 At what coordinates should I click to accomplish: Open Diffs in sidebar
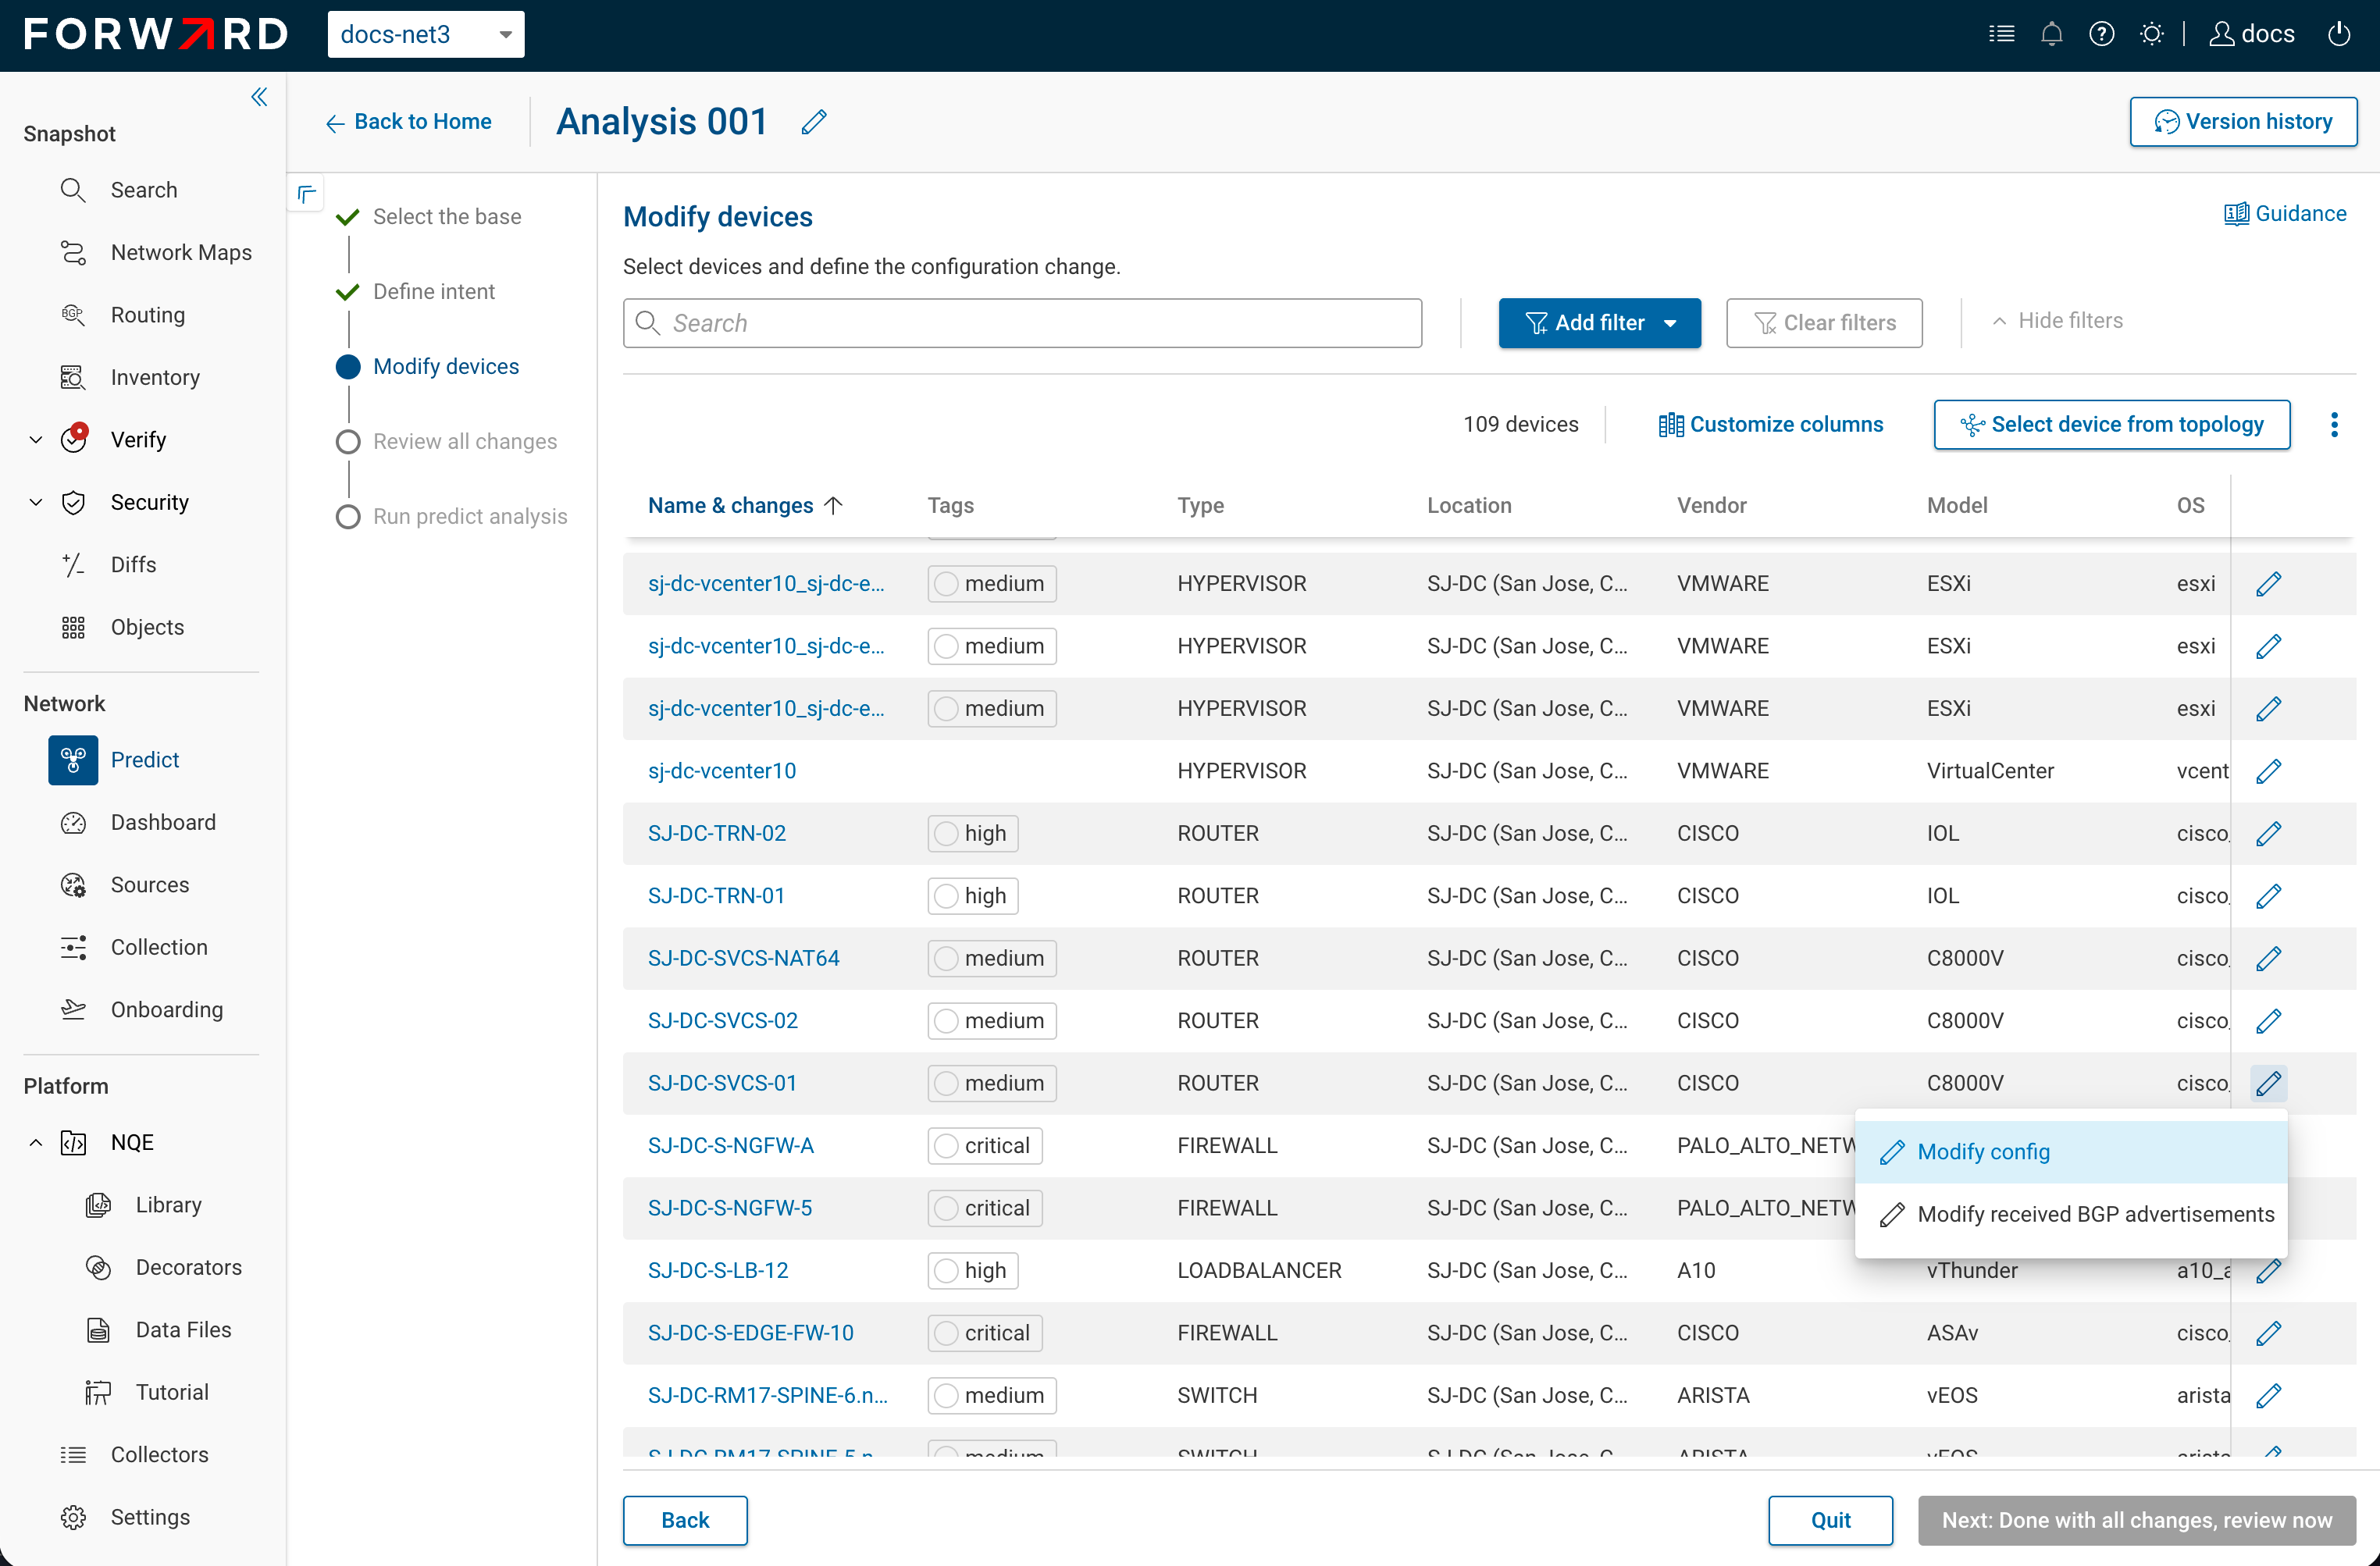(x=133, y=565)
